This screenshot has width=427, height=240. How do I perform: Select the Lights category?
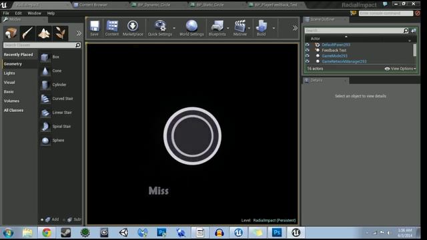9,73
